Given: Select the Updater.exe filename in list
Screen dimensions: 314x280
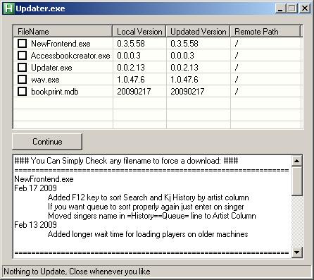Looking at the screenshot, I should (x=51, y=68).
